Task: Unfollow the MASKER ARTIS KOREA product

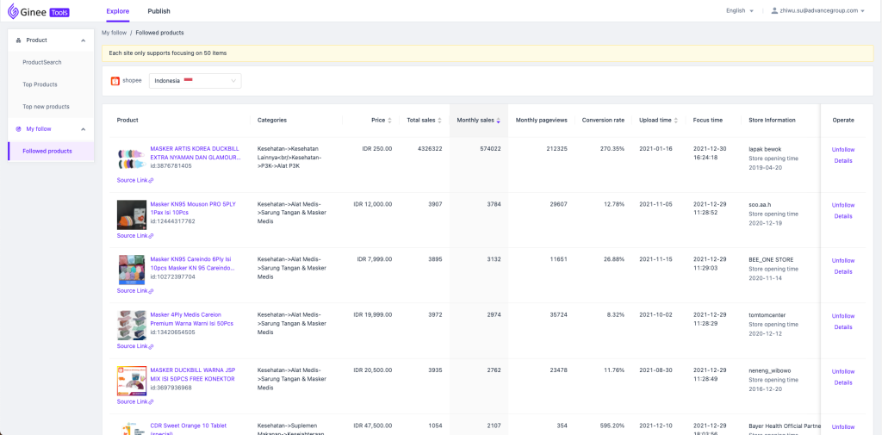Action: 843,150
